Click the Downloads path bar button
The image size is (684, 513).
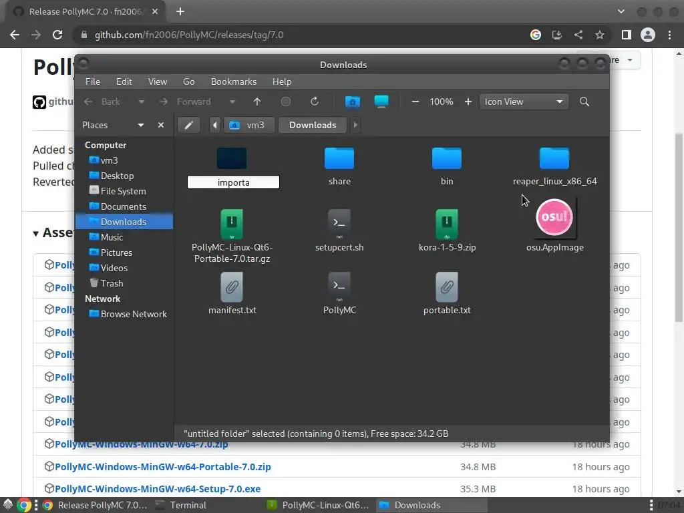[313, 125]
